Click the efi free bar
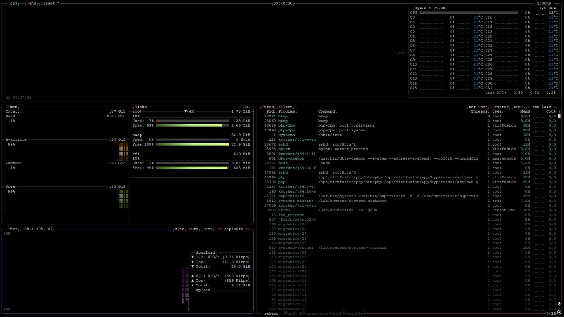The height and width of the screenshot is (317, 564). pyautogui.click(x=192, y=168)
